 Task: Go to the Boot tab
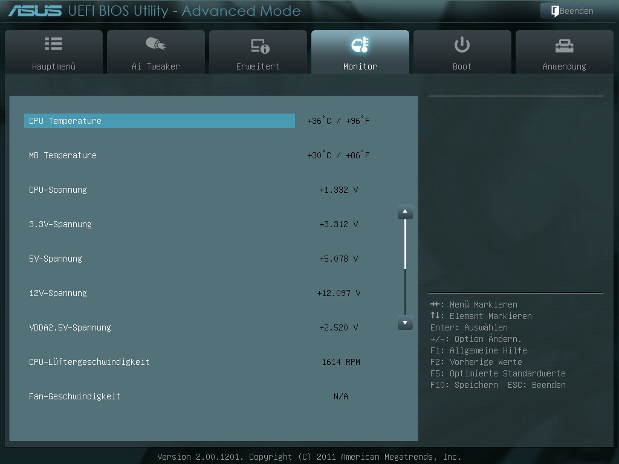tap(462, 52)
